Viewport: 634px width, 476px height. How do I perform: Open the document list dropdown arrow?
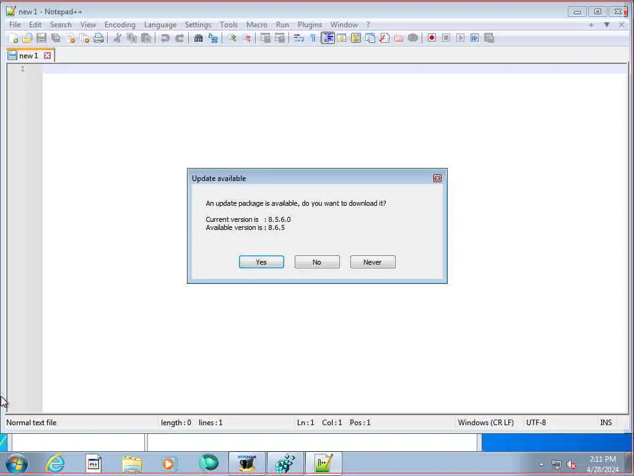point(607,25)
